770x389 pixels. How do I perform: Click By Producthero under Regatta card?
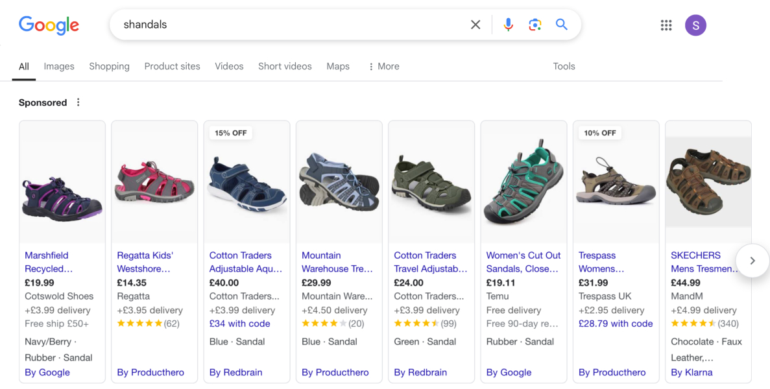coord(150,372)
